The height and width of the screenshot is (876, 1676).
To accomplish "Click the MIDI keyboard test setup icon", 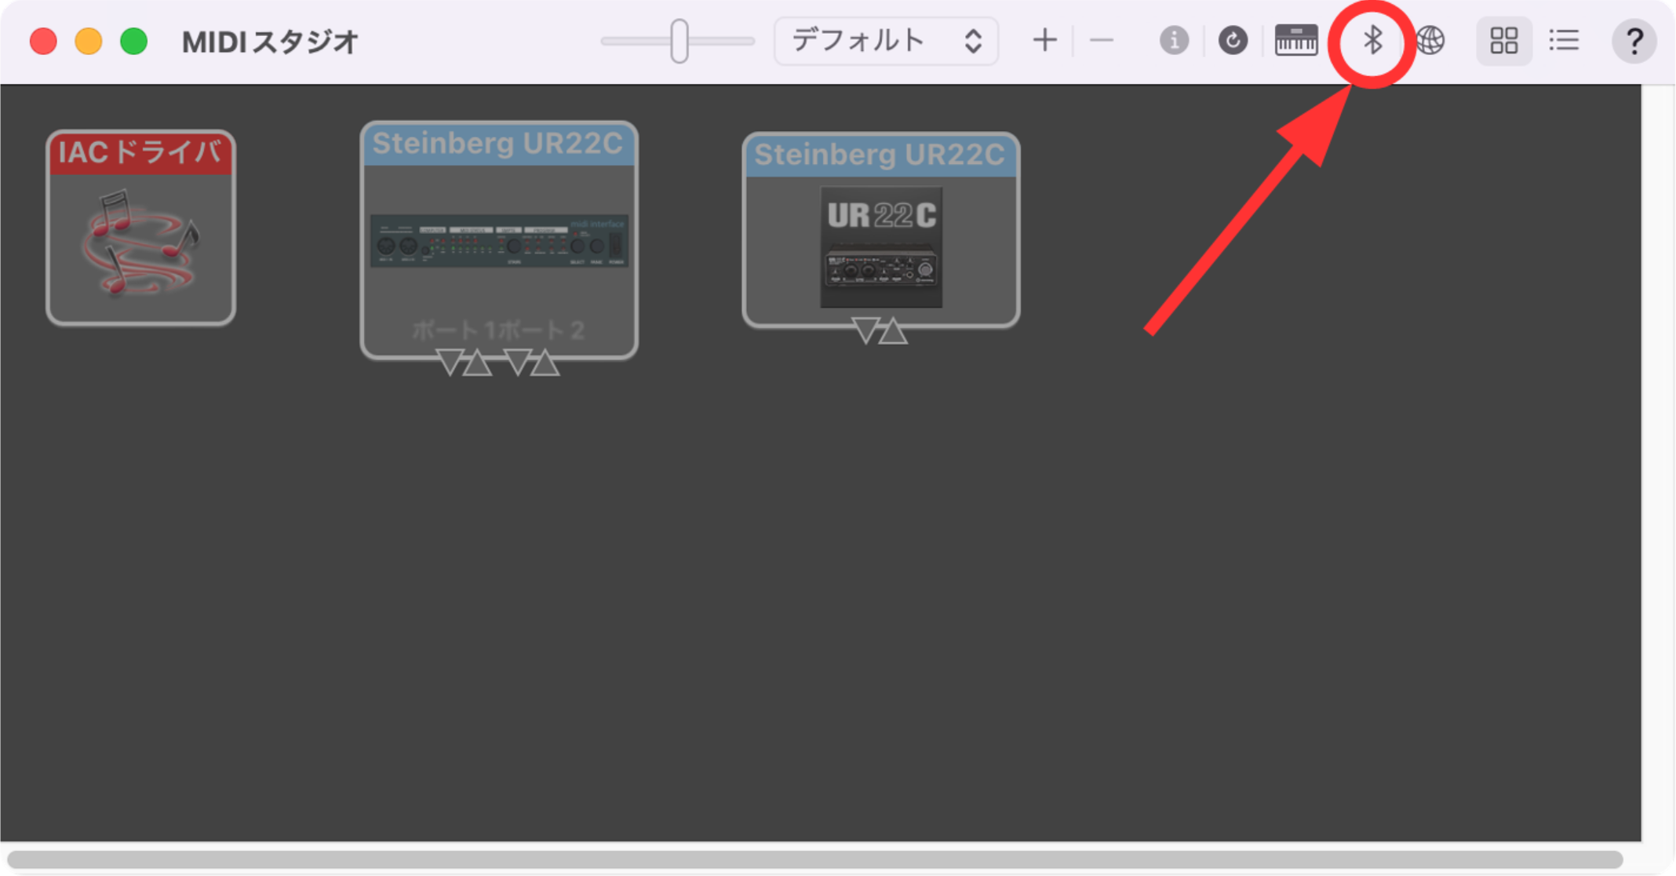I will tap(1296, 41).
